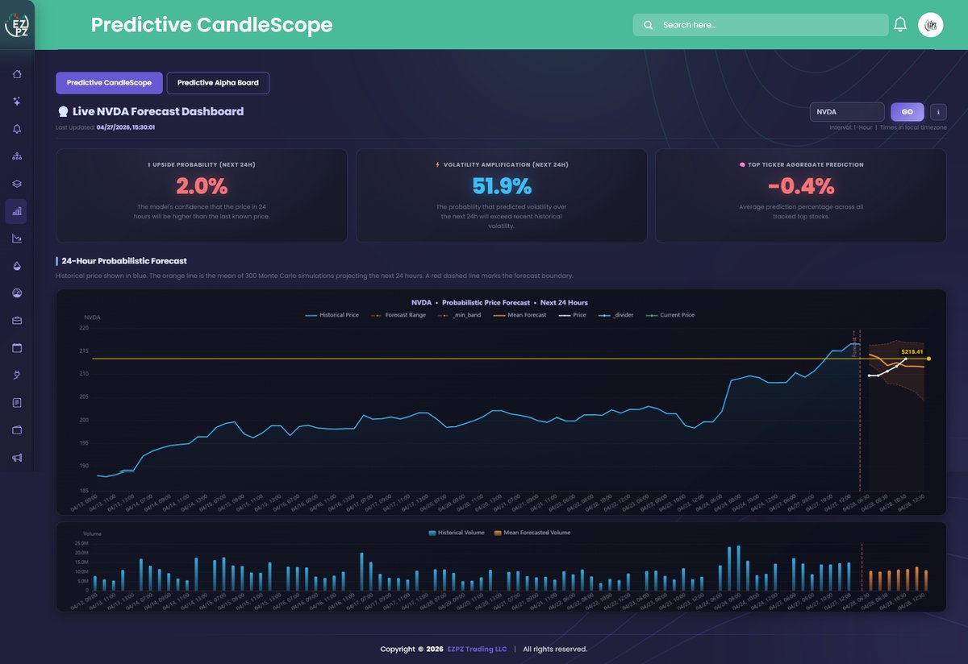Toggle the white Price legend series
Screen dimensions: 968x664
(x=572, y=315)
